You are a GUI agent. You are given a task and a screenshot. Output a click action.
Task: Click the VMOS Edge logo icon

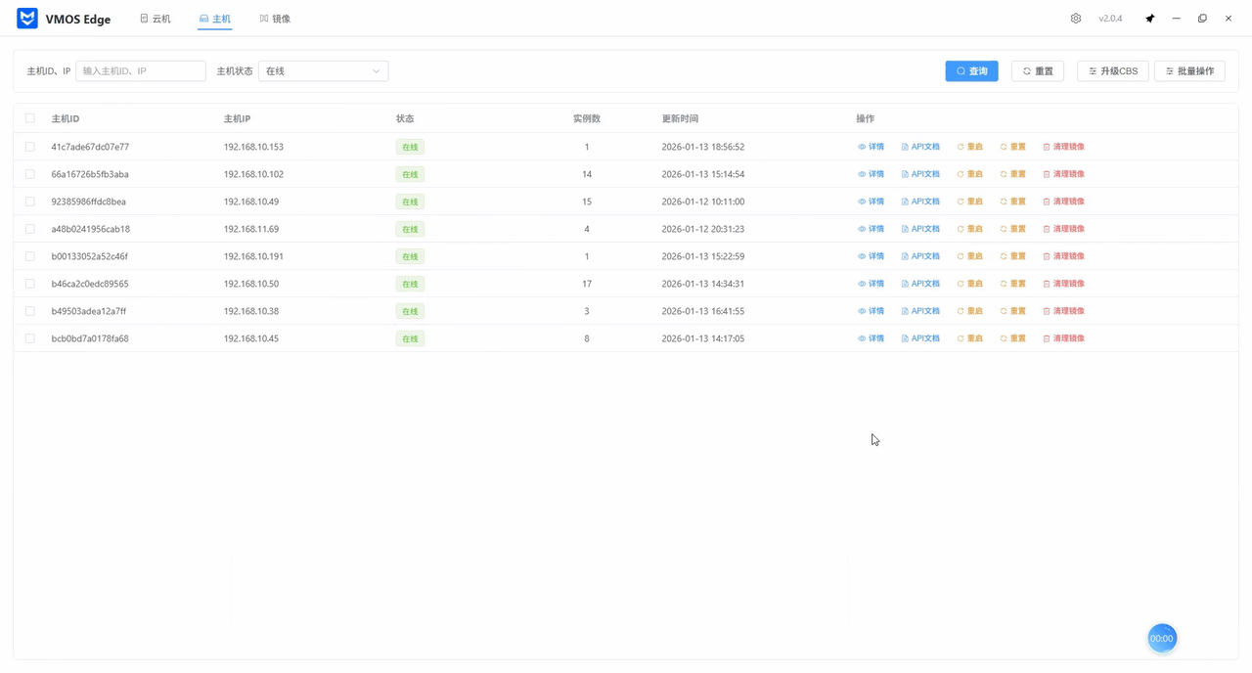coord(27,19)
